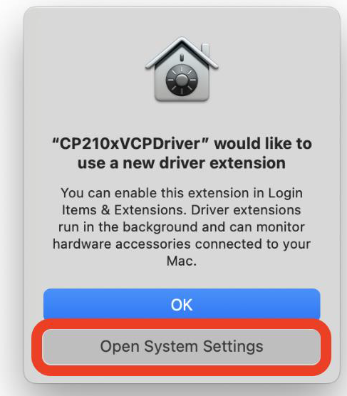Viewport: 347px width, 396px height.
Task: Click the small slot above the safe dial
Action: coord(182,58)
